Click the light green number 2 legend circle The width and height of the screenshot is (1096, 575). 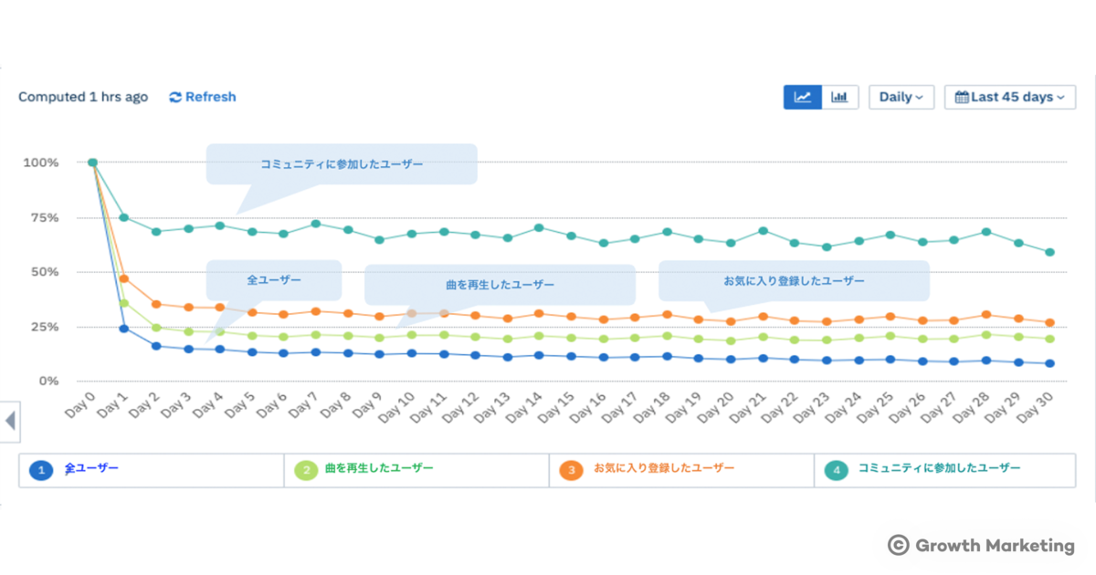click(306, 470)
